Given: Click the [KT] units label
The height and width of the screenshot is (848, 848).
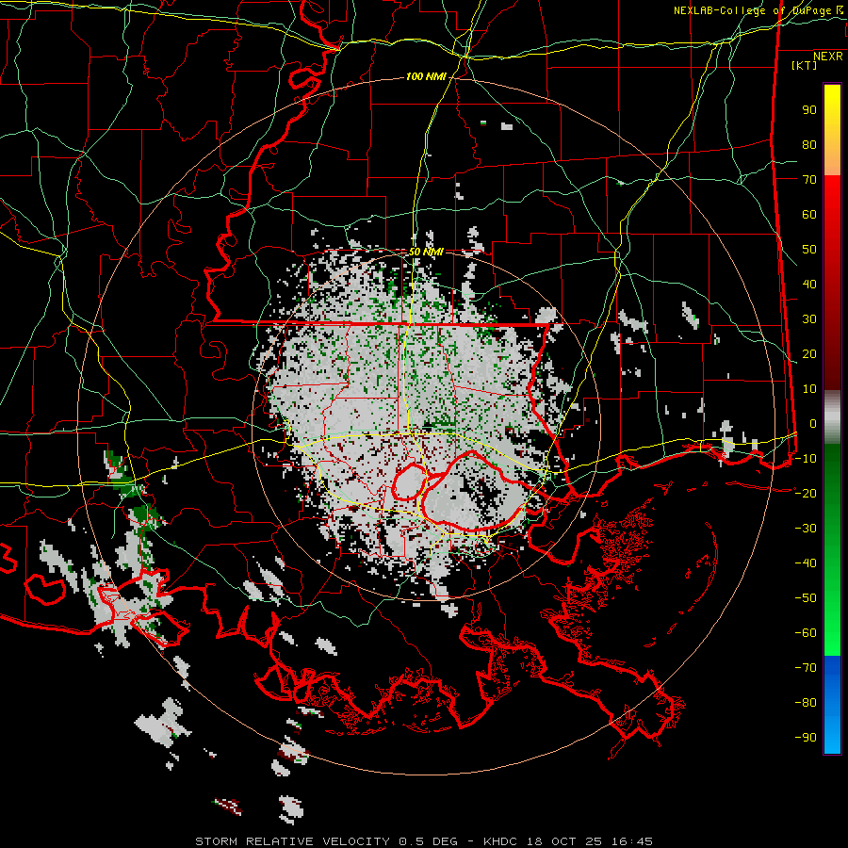Looking at the screenshot, I should point(805,65).
